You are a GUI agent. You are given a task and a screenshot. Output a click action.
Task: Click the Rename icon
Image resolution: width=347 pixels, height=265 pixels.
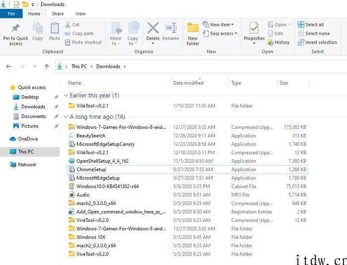[x=171, y=28]
